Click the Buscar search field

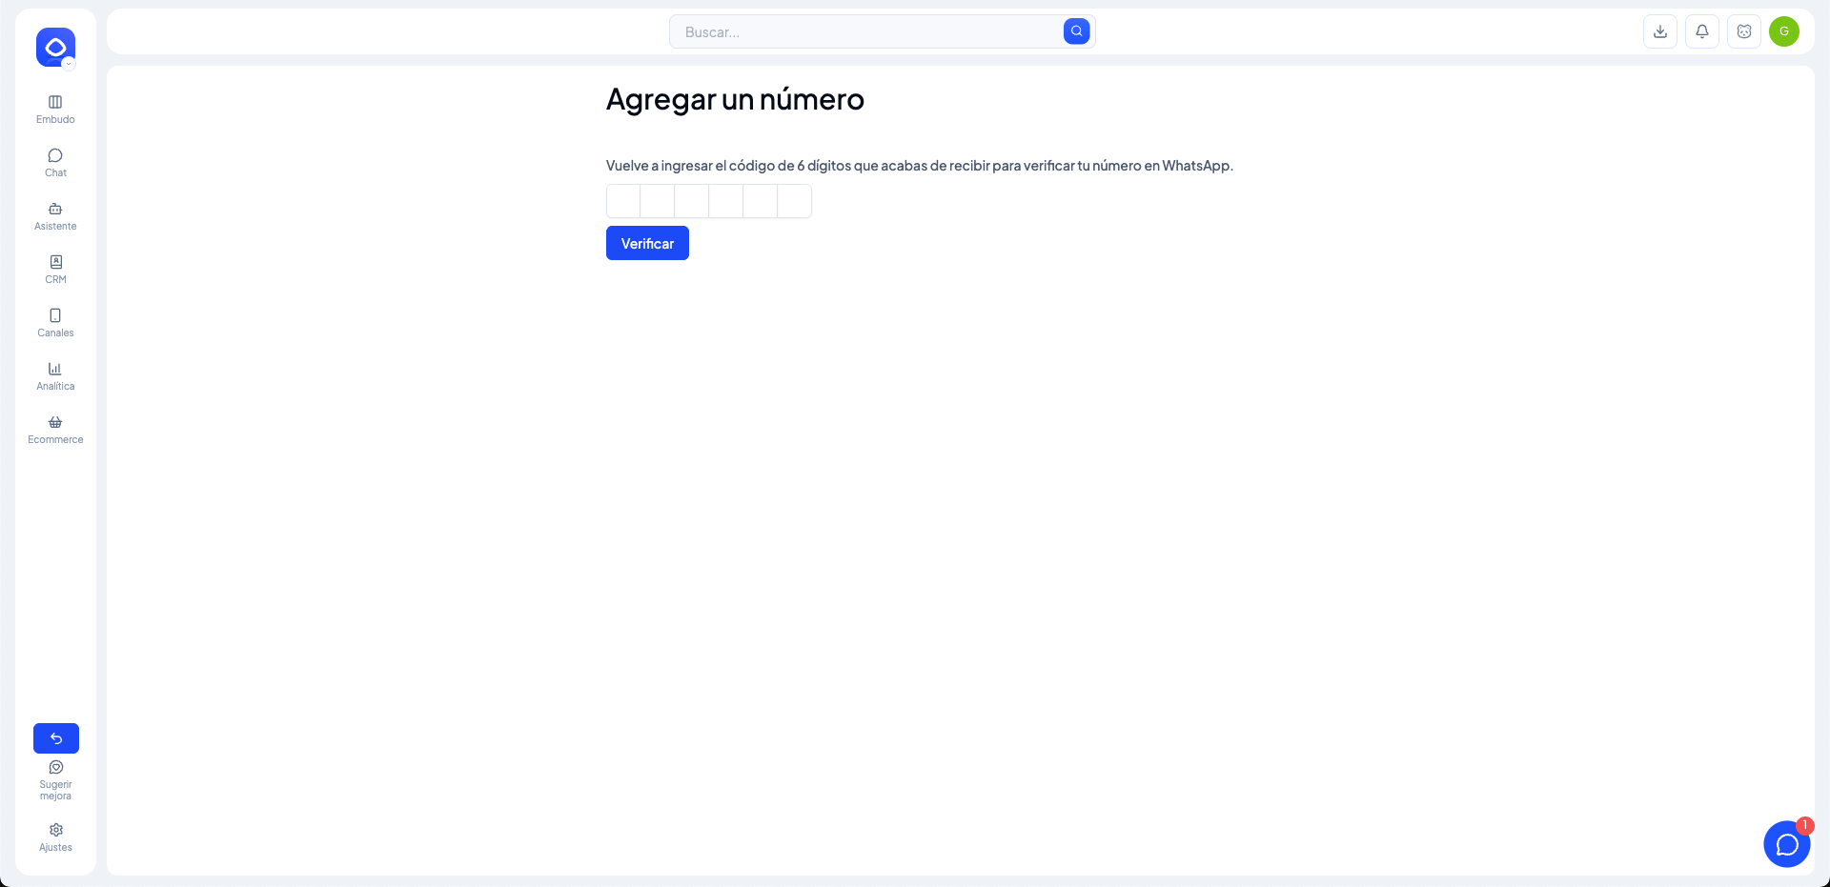pyautogui.click(x=867, y=31)
